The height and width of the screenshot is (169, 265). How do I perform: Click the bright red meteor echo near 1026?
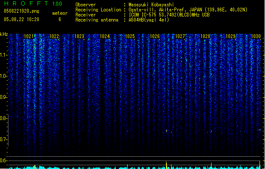click(x=166, y=131)
